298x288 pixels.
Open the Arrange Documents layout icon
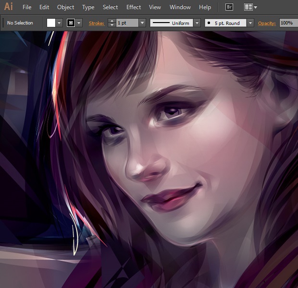click(x=248, y=7)
